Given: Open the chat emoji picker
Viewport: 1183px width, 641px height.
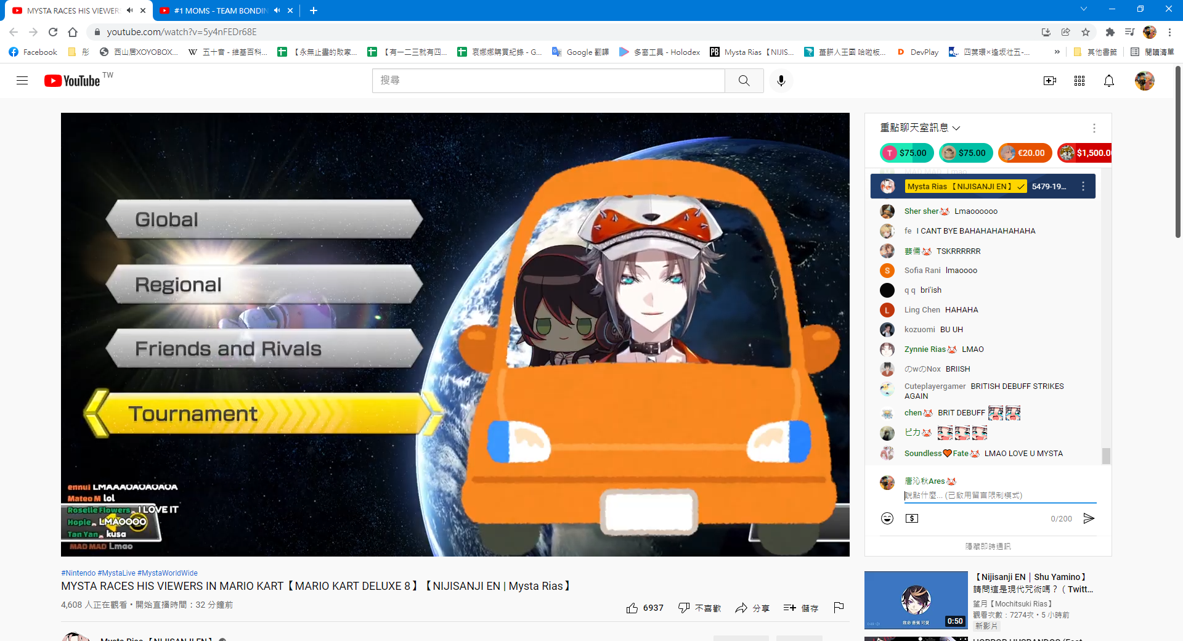Looking at the screenshot, I should click(x=887, y=518).
